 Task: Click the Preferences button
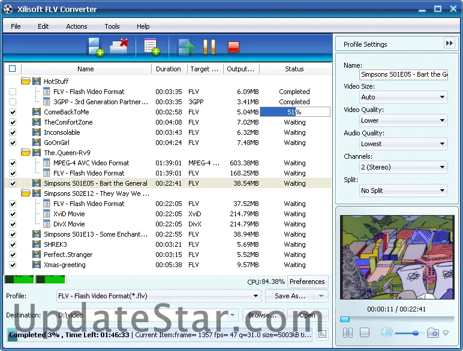click(x=307, y=282)
